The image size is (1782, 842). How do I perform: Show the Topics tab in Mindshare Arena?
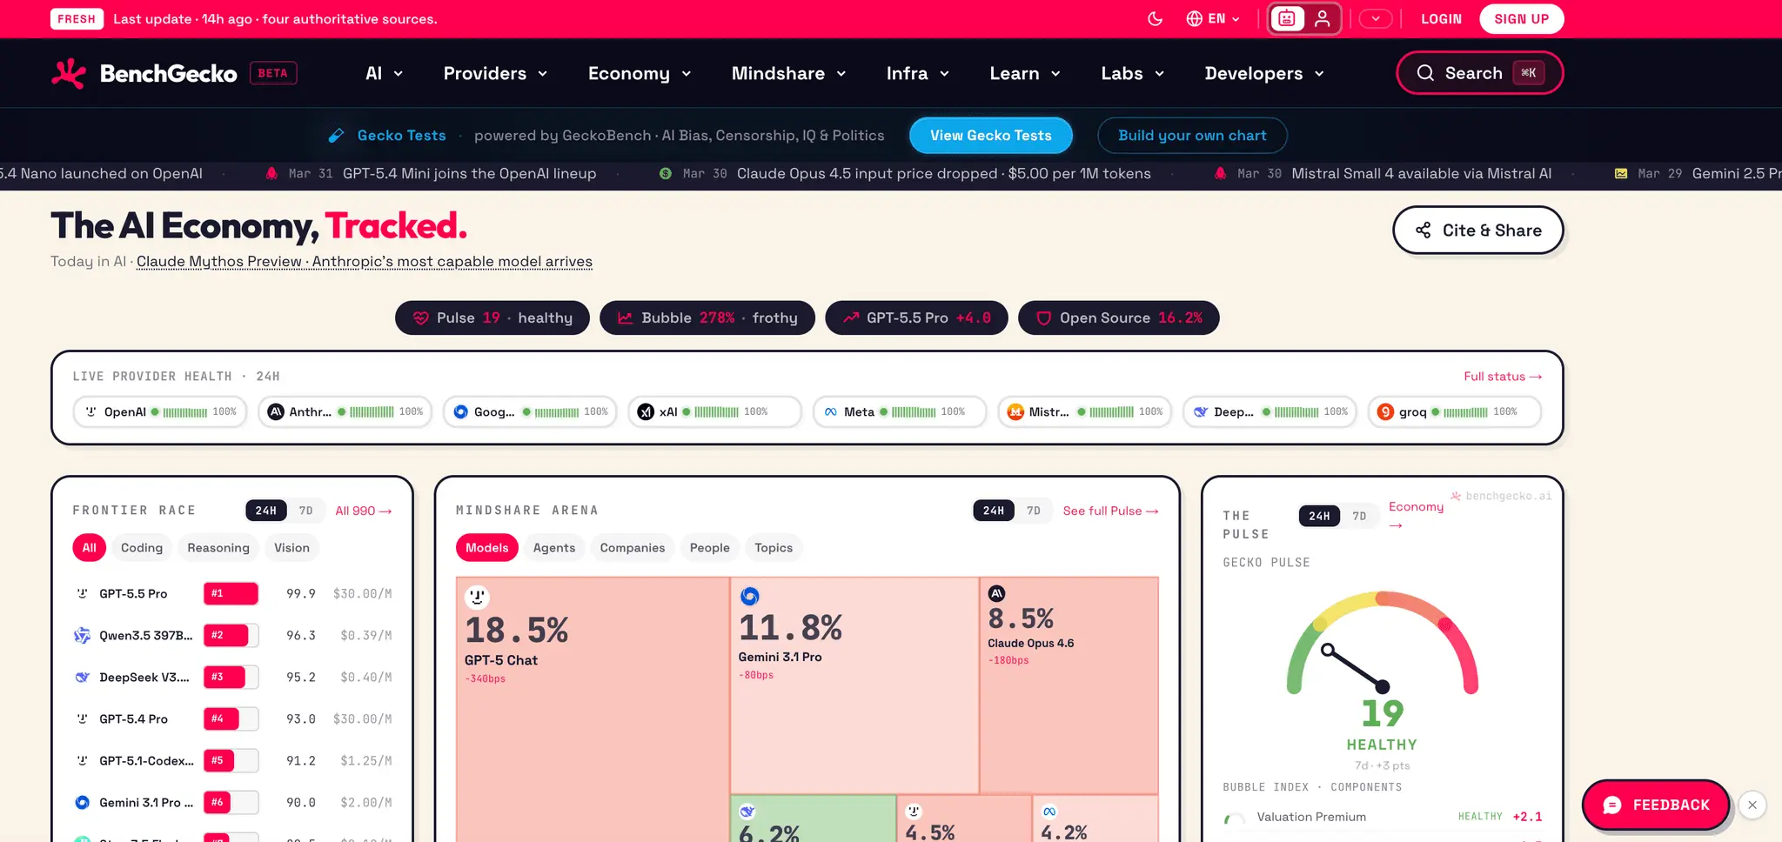pos(774,548)
